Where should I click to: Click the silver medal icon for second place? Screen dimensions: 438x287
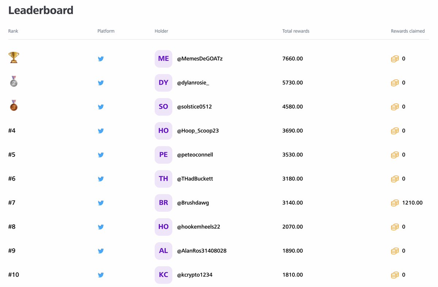[x=14, y=82]
